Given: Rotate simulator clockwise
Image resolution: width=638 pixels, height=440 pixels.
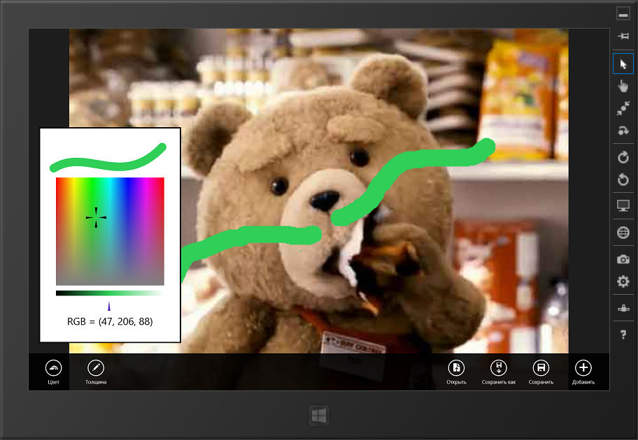Looking at the screenshot, I should coord(623,157).
